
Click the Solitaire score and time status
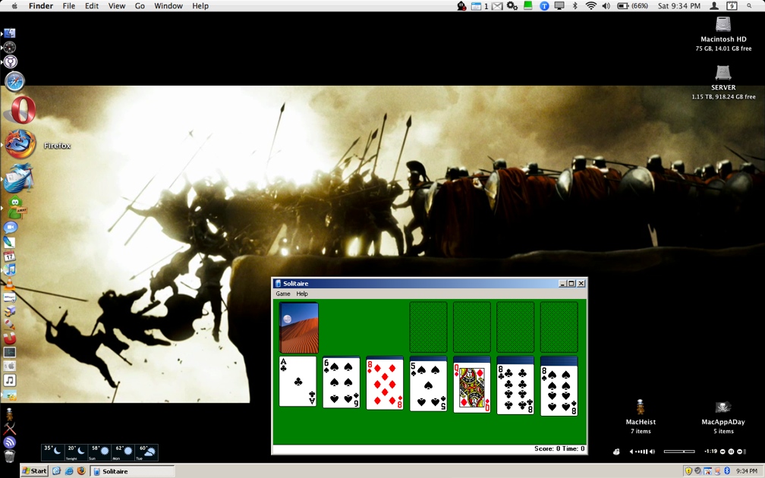coord(559,448)
